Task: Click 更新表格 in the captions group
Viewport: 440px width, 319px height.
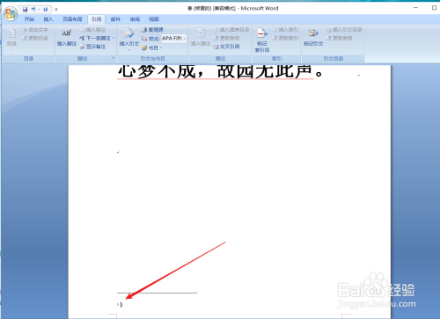Action: tap(226, 38)
